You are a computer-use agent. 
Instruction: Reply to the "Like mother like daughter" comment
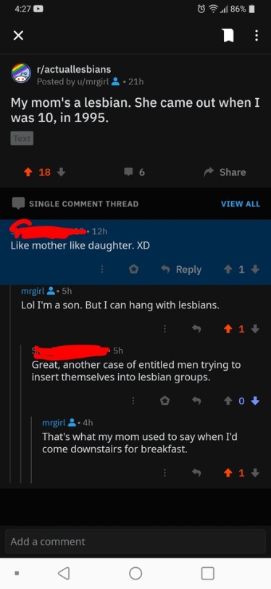point(182,269)
